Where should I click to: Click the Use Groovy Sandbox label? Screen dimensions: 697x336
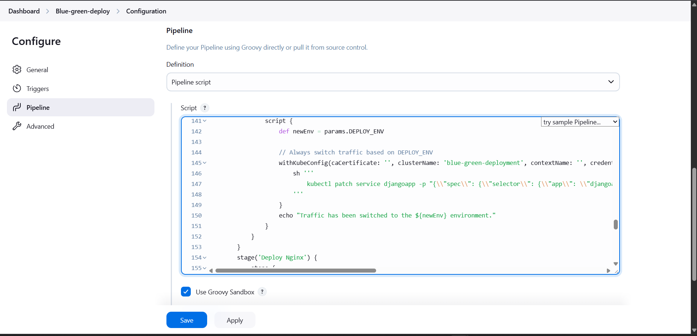225,292
